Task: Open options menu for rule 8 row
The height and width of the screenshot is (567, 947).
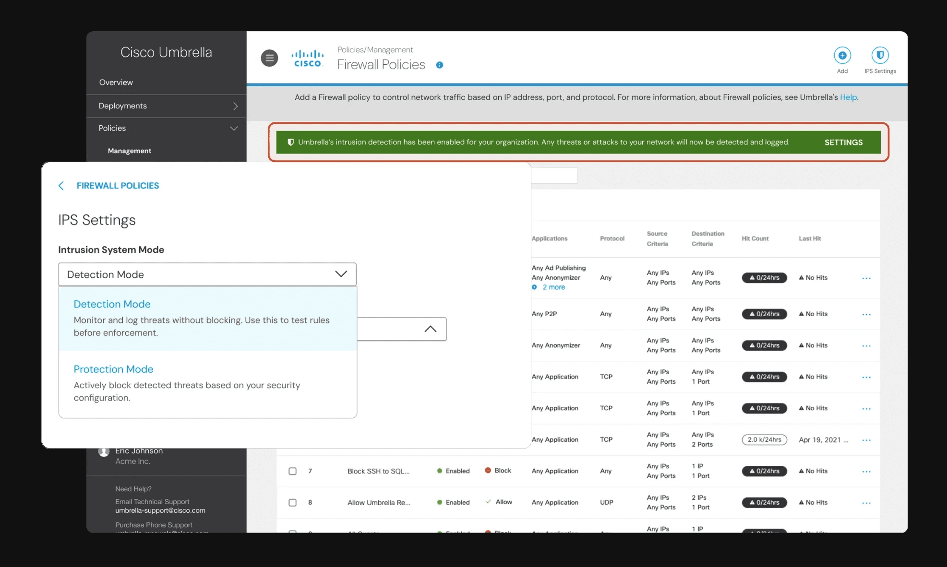Action: 866,503
